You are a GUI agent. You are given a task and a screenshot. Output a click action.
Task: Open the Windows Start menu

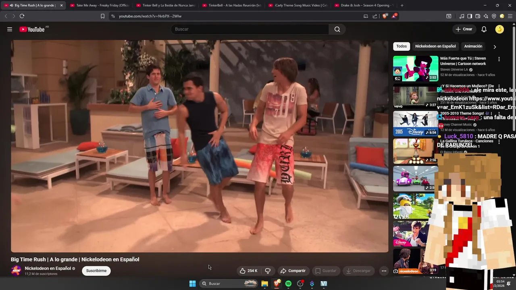click(x=193, y=284)
